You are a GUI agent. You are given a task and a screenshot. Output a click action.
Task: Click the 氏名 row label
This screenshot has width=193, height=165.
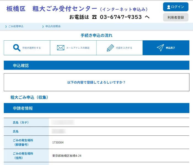(16, 131)
